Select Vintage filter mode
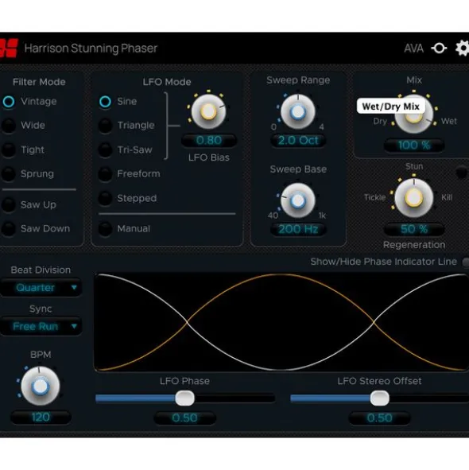Screen dimensions: 469x470 pyautogui.click(x=9, y=102)
